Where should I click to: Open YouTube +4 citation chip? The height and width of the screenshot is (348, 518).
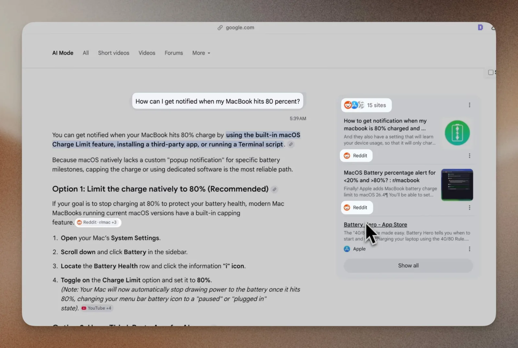[97, 308]
